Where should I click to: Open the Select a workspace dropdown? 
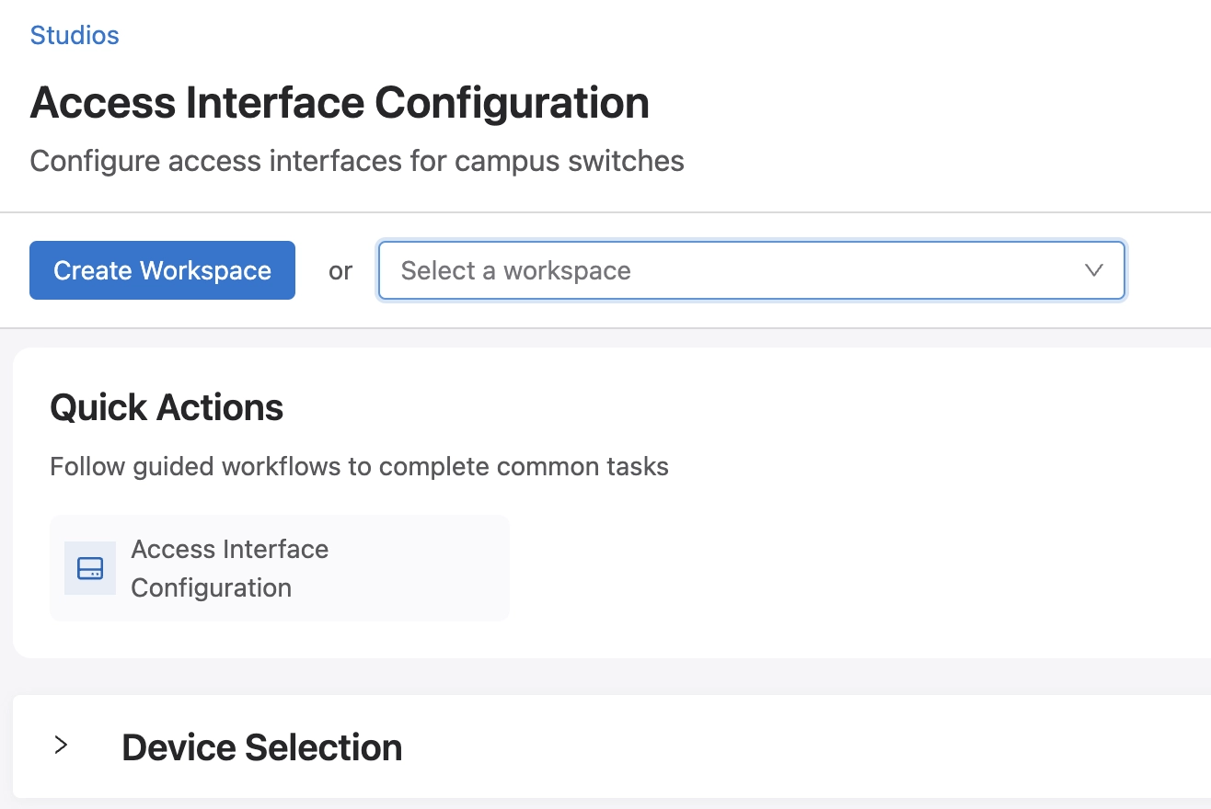[750, 270]
